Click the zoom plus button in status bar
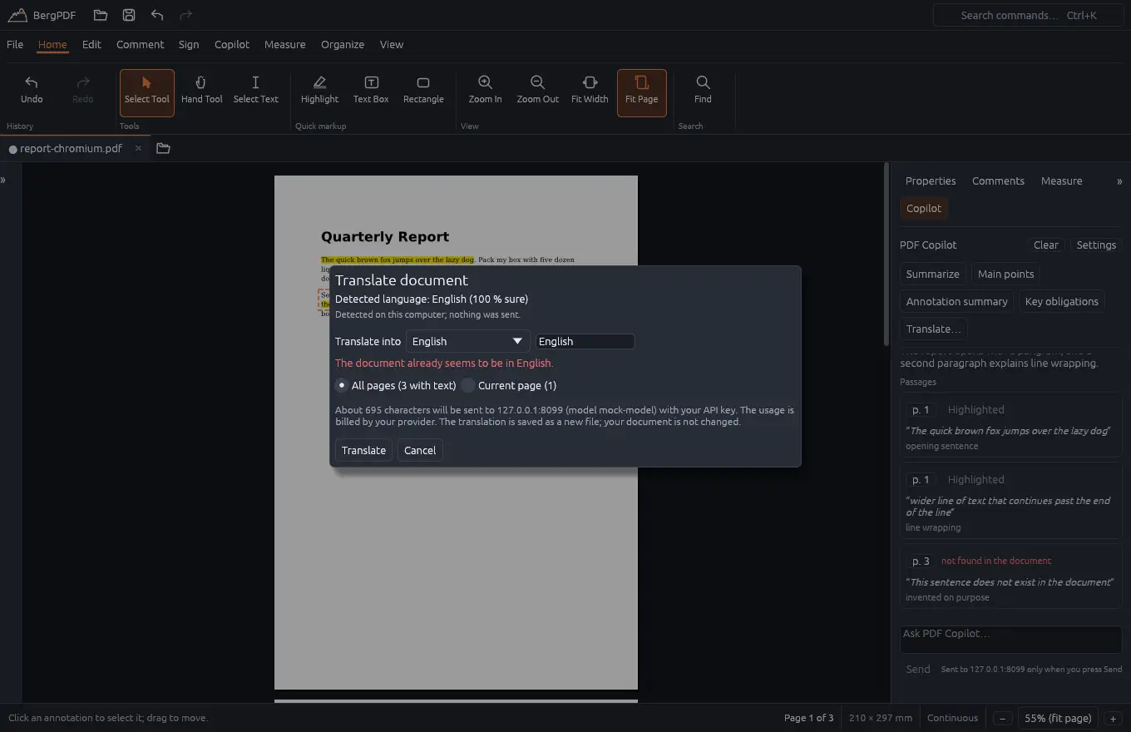The width and height of the screenshot is (1131, 732). pyautogui.click(x=1113, y=718)
